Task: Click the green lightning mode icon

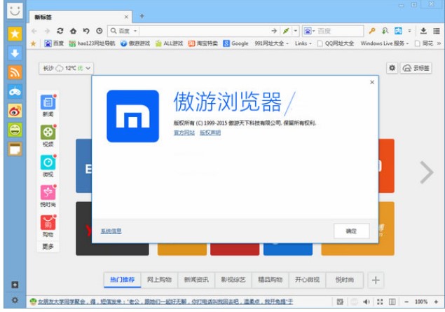Action: (x=286, y=31)
